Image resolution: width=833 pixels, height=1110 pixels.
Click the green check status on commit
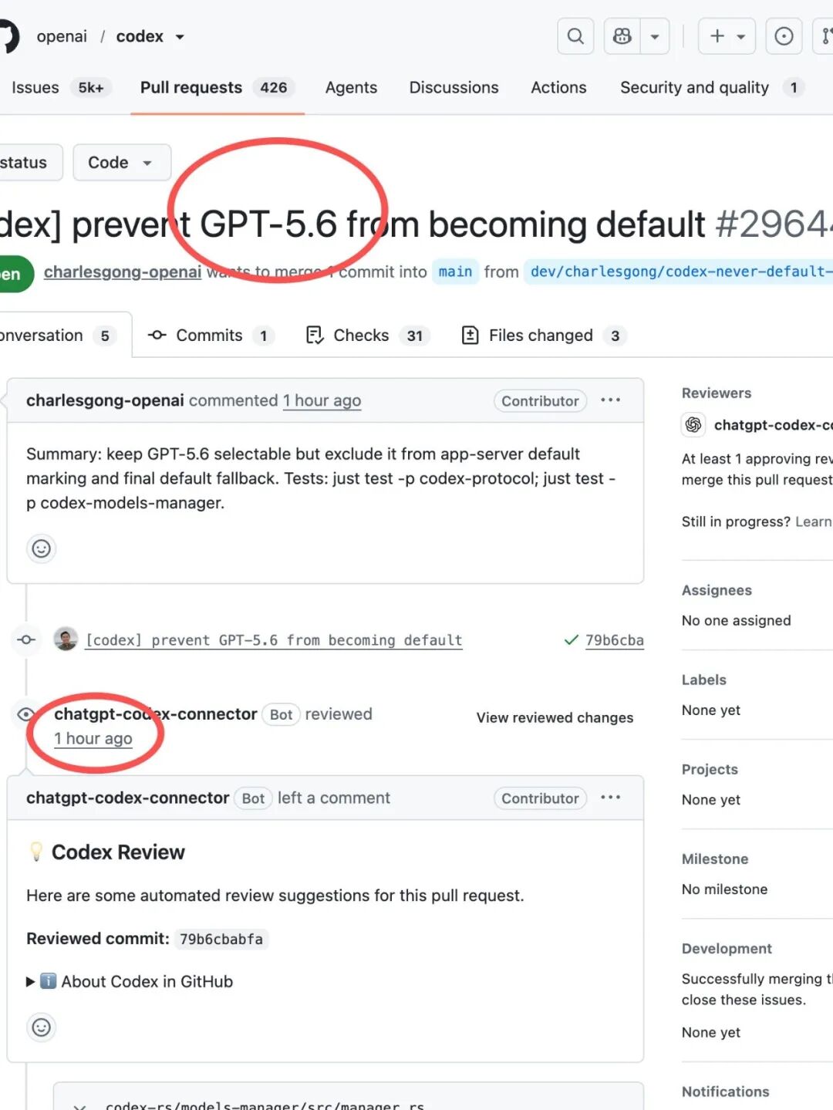[x=571, y=640]
